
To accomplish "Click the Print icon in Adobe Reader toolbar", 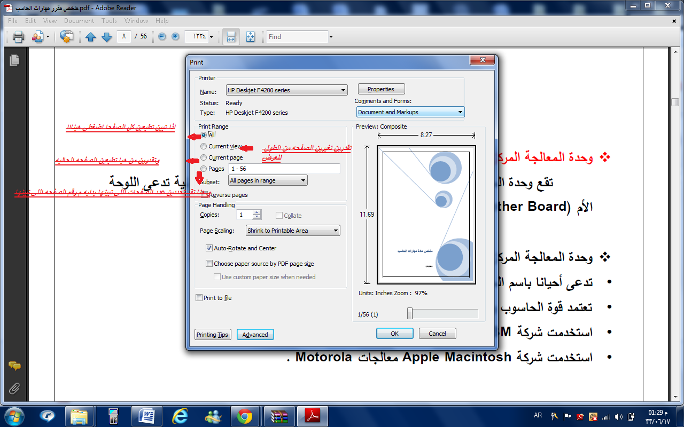I will [x=19, y=37].
